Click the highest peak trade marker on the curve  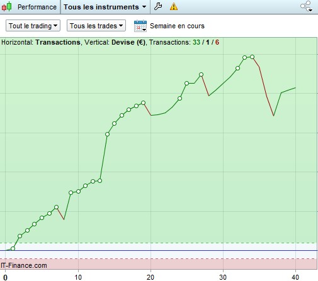coord(252,57)
